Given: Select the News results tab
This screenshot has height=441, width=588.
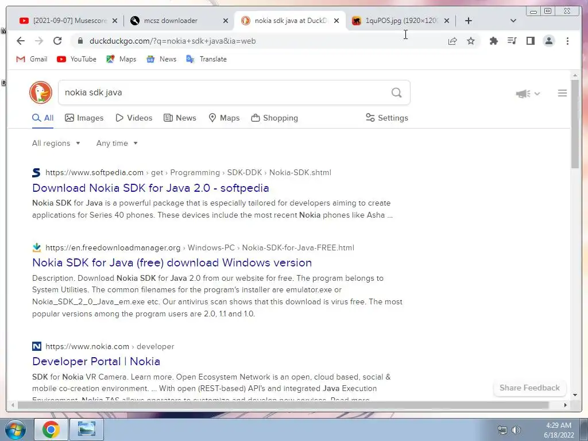Looking at the screenshot, I should (180, 118).
